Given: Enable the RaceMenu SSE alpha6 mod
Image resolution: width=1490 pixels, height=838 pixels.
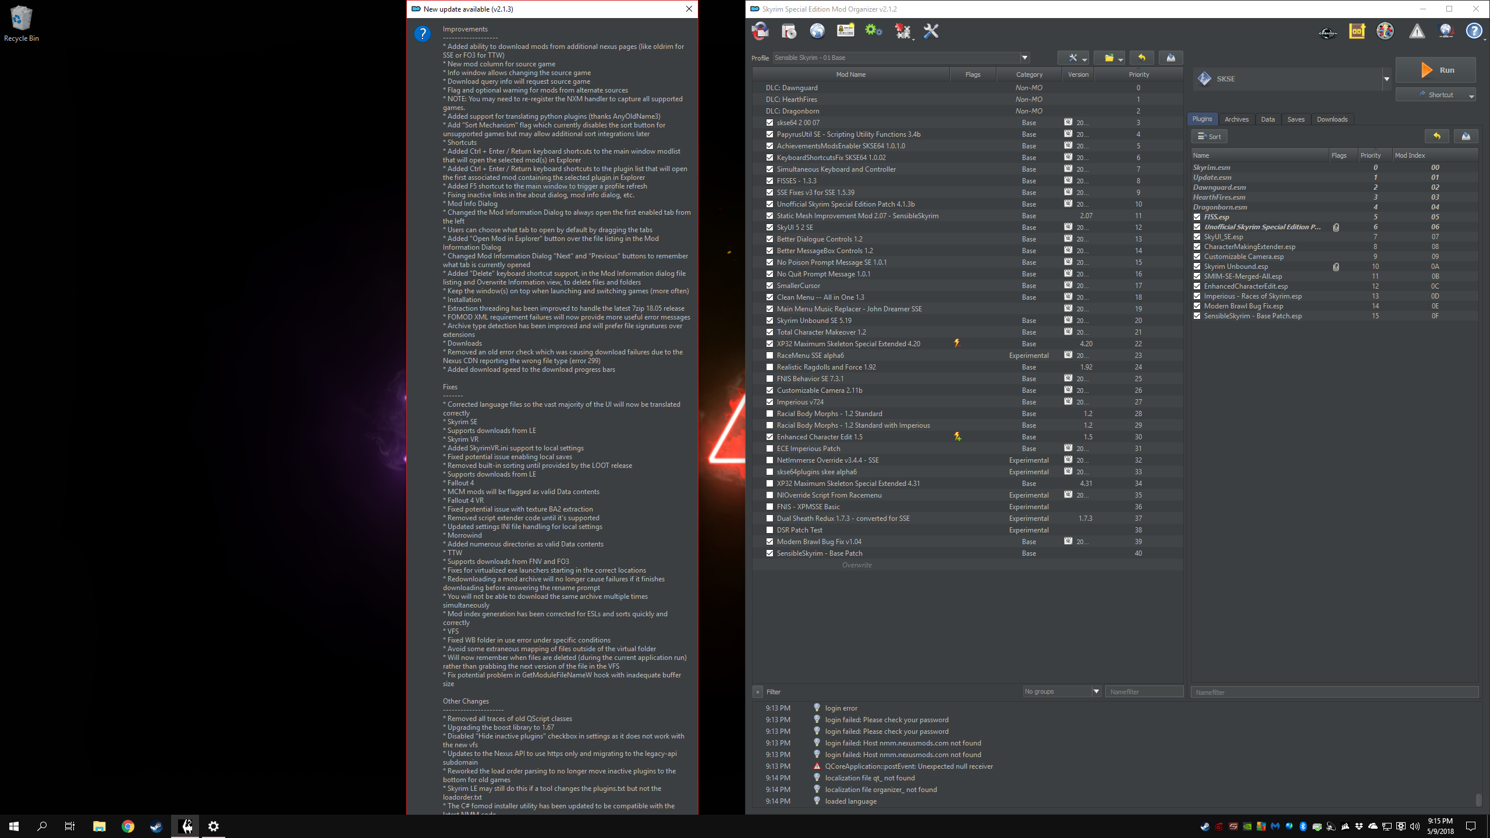Looking at the screenshot, I should [x=769, y=355].
